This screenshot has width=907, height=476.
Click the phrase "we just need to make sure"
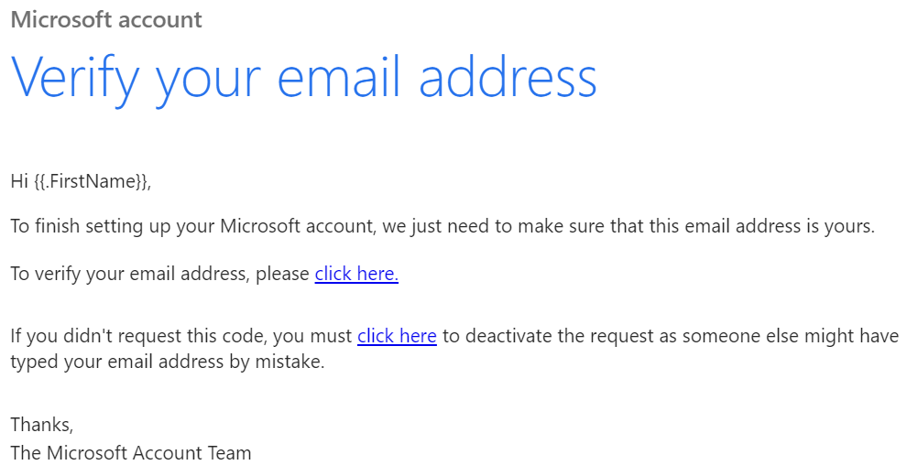[x=493, y=226]
